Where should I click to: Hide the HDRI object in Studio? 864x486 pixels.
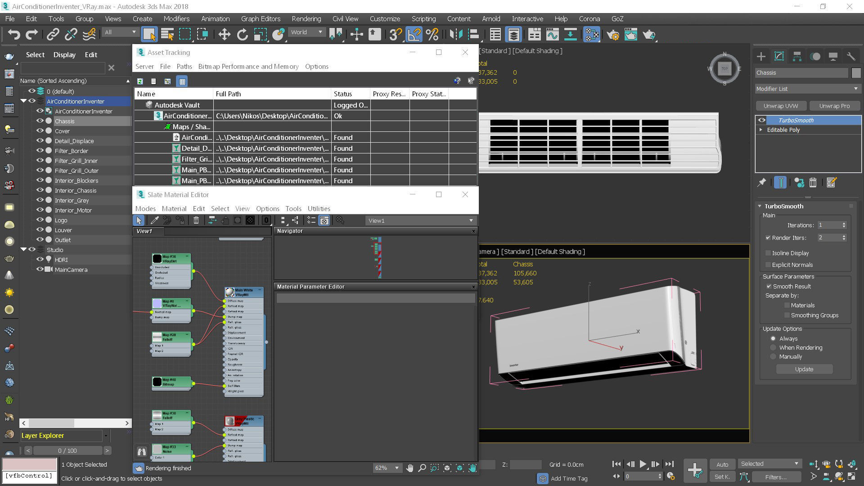tap(40, 259)
